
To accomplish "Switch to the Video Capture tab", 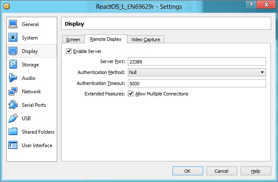I will [146, 40].
